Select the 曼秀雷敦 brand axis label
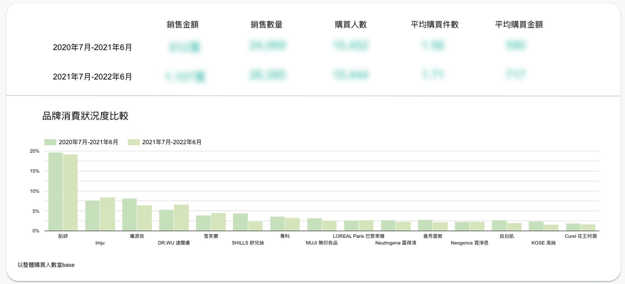This screenshot has width=625, height=284. 433,236
